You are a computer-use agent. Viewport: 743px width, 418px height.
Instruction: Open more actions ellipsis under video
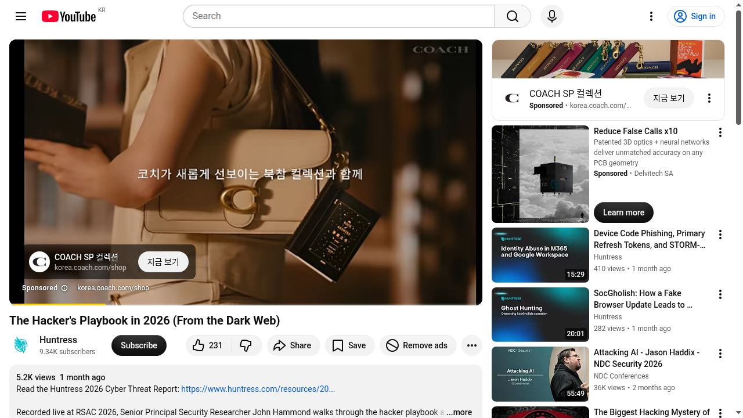click(472, 345)
